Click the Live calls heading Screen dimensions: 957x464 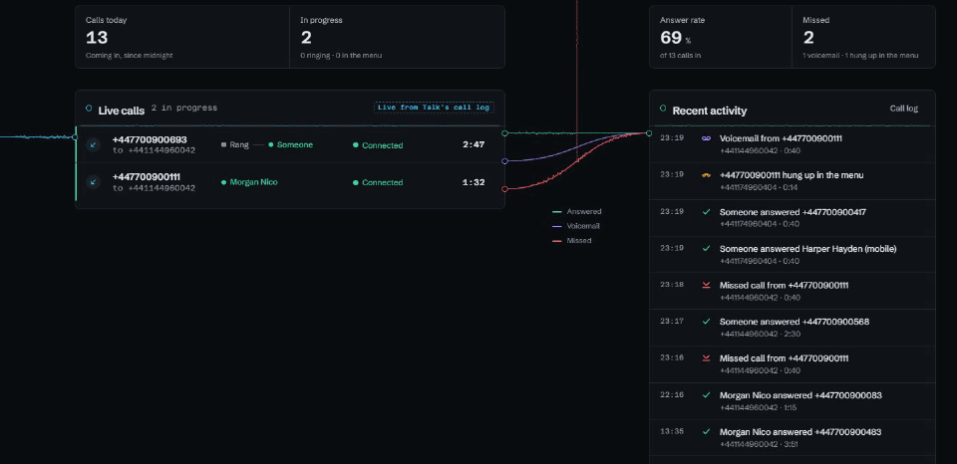pos(122,111)
